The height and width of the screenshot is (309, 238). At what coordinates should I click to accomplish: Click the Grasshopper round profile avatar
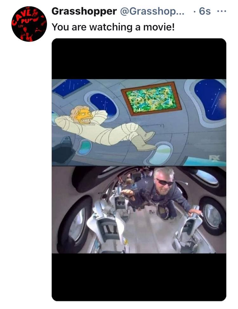pyautogui.click(x=29, y=24)
